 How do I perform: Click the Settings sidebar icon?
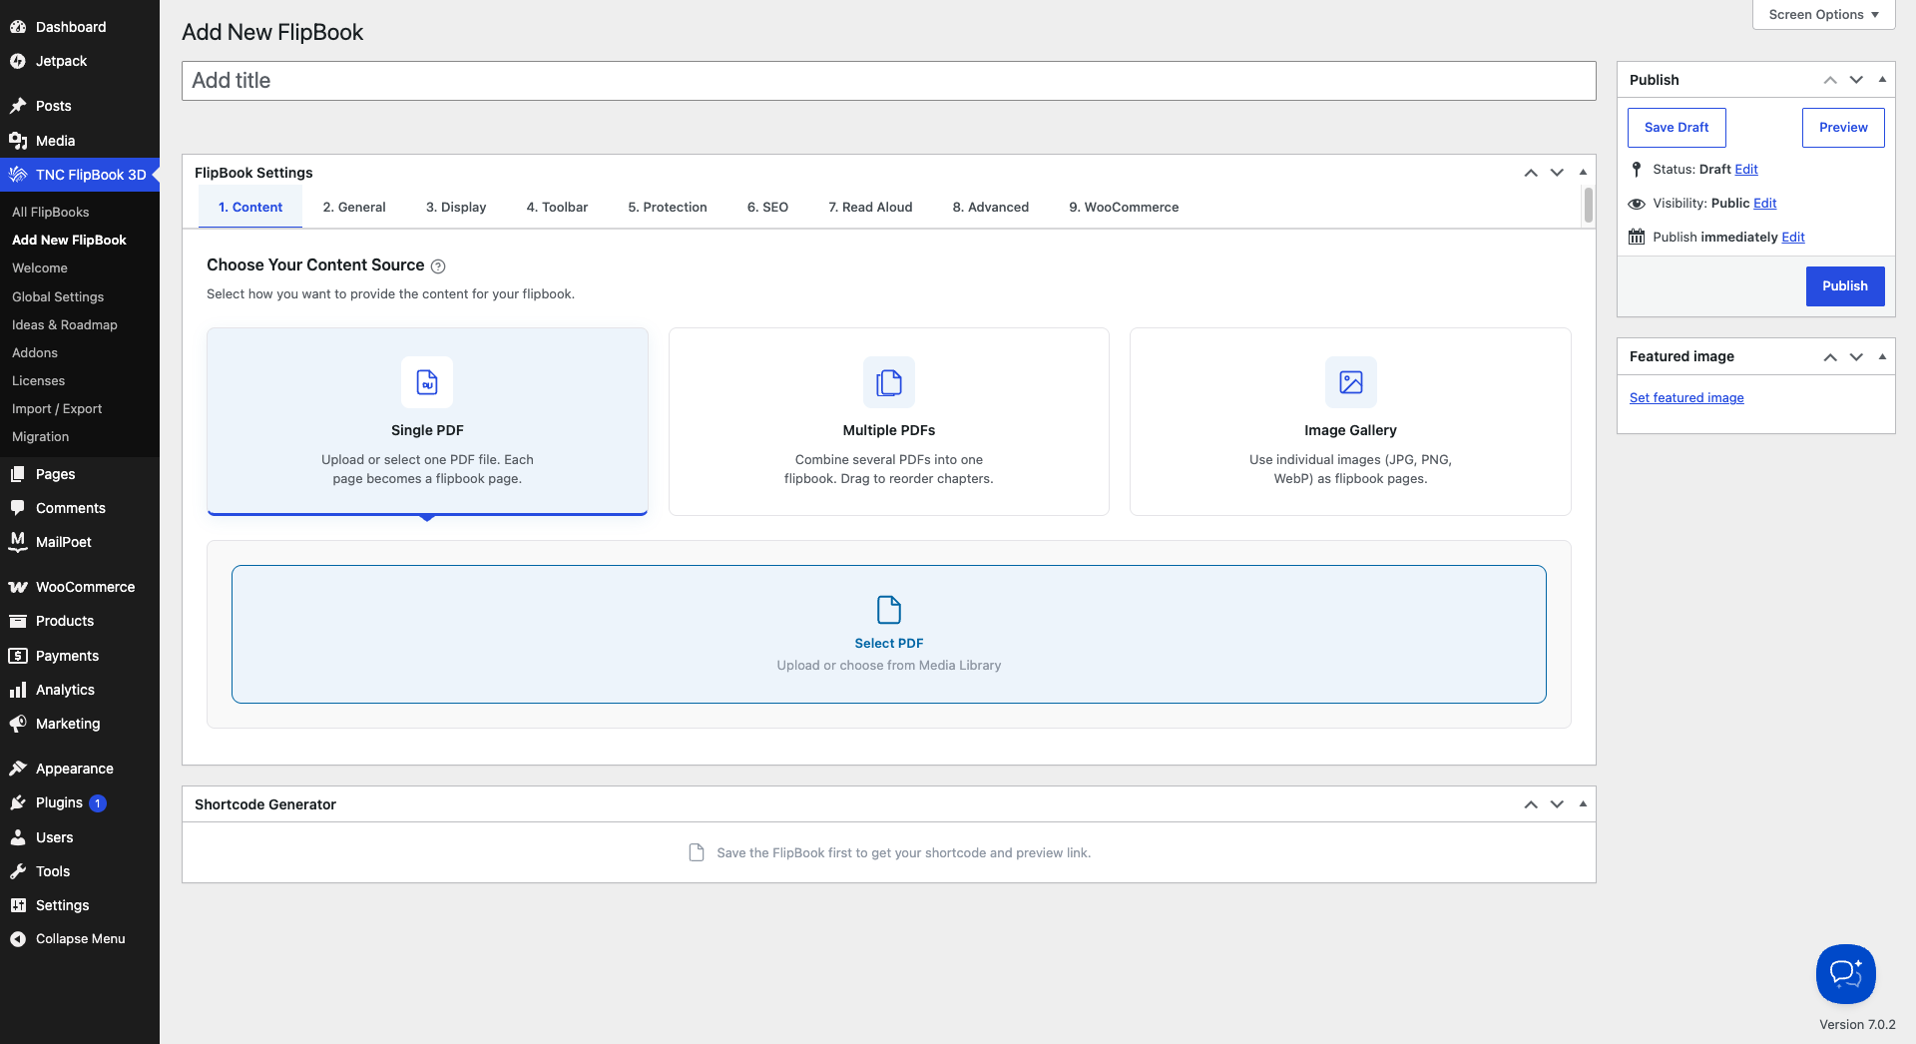click(18, 905)
